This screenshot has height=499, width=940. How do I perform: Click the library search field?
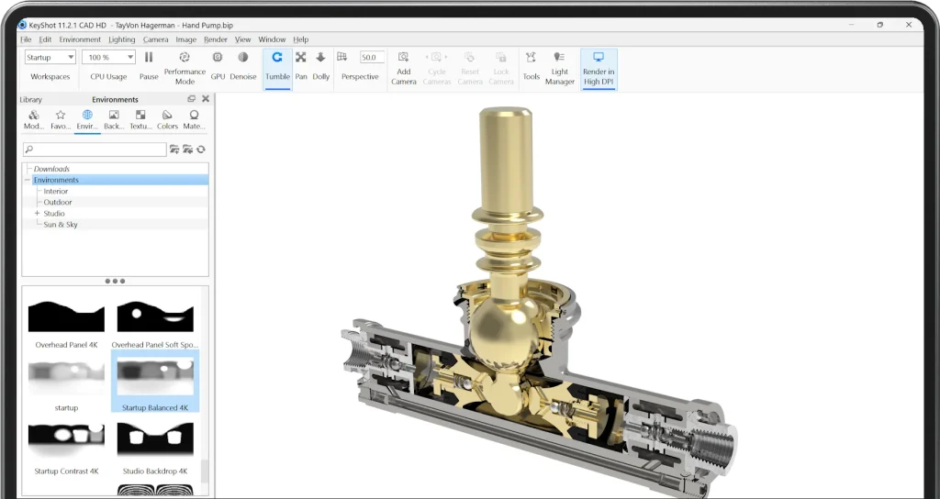click(95, 149)
